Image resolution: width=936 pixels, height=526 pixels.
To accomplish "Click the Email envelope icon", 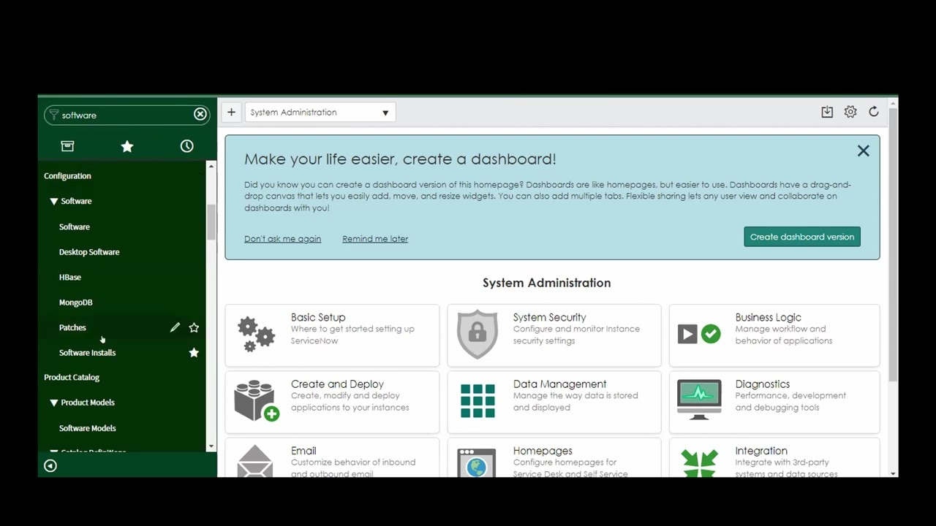I will point(255,462).
